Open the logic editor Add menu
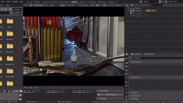 click(35, 88)
